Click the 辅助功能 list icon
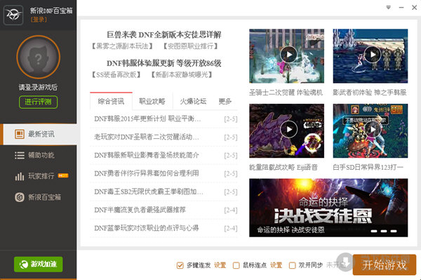Viewport: 421px width, 280px height. [x=20, y=155]
